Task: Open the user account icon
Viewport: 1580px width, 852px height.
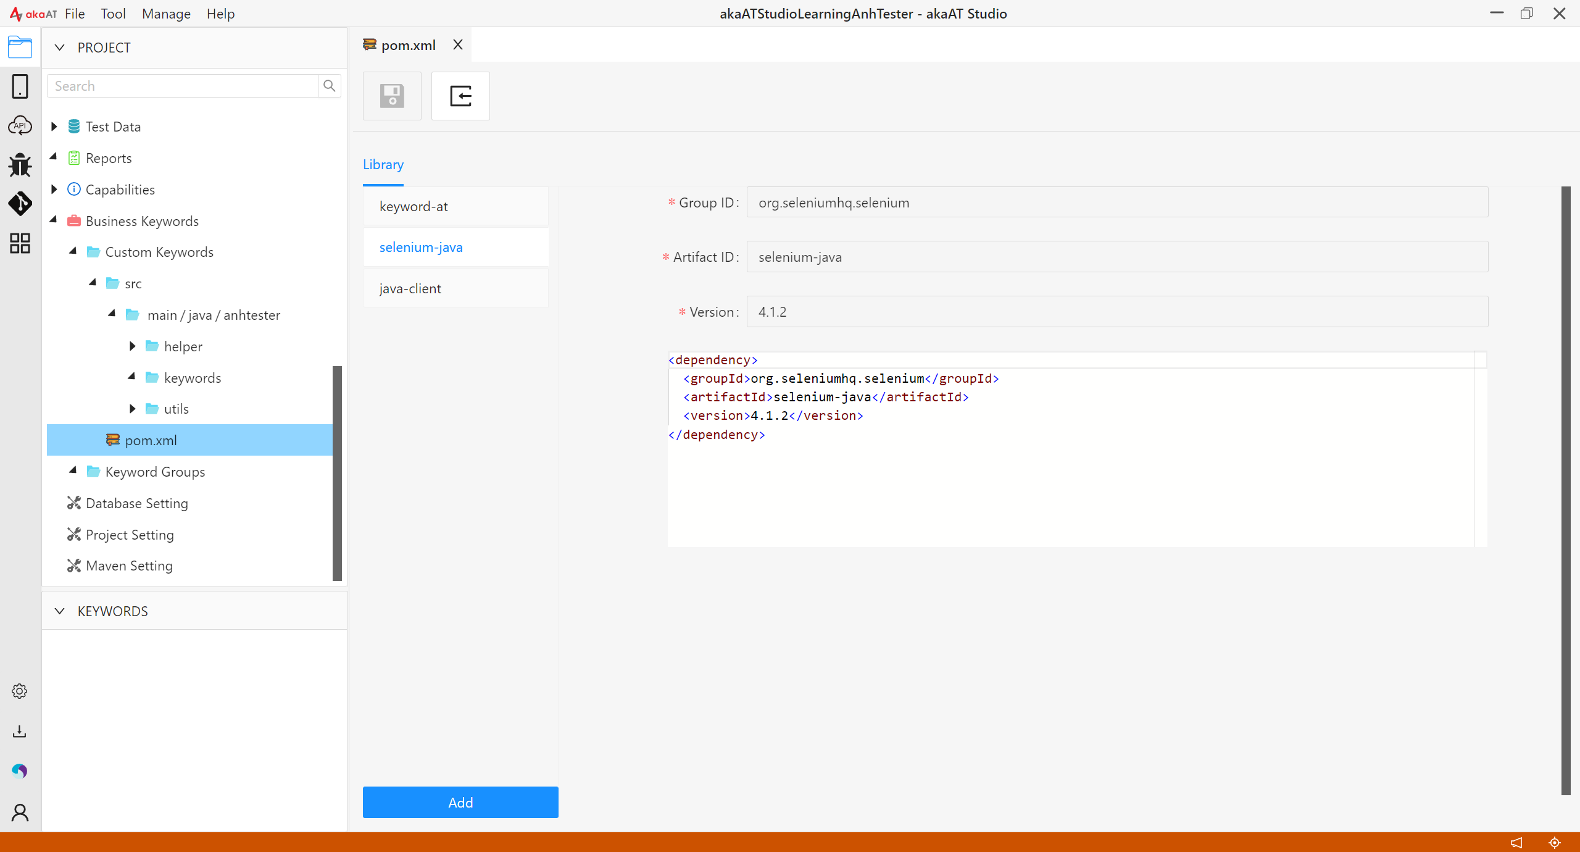Action: coord(20,812)
